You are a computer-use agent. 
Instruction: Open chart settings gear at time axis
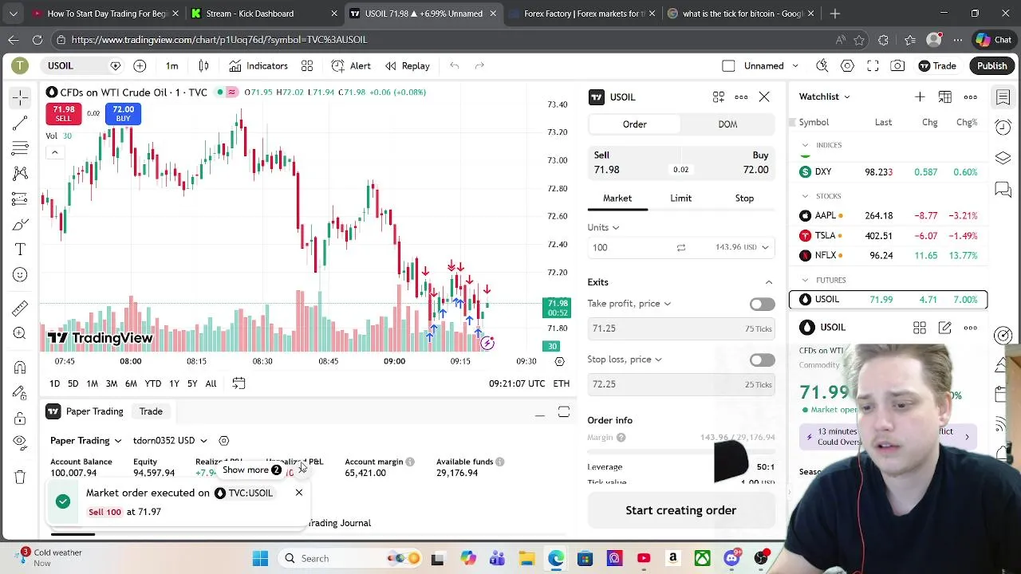tap(559, 361)
